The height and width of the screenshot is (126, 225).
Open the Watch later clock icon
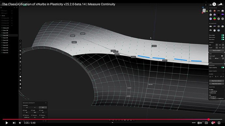point(214,4)
